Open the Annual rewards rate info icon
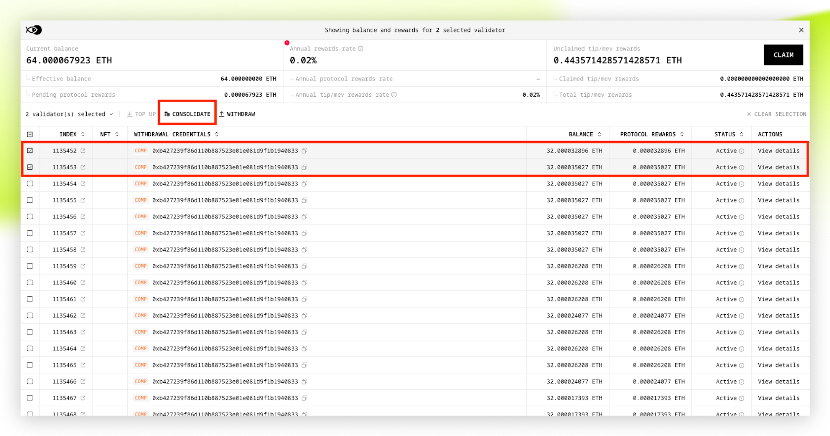This screenshot has width=830, height=436. click(x=360, y=49)
